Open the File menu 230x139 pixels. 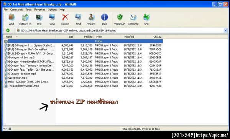point(6,10)
